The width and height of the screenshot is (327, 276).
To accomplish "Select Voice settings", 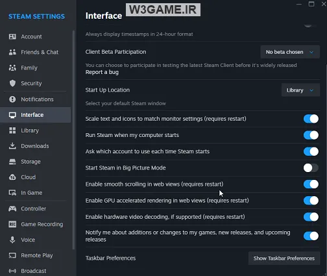I will click(x=36, y=240).
